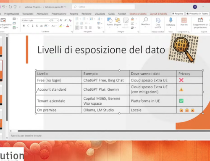Click in the Cerca search box
This screenshot has height=161, width=210.
tap(103, 7)
